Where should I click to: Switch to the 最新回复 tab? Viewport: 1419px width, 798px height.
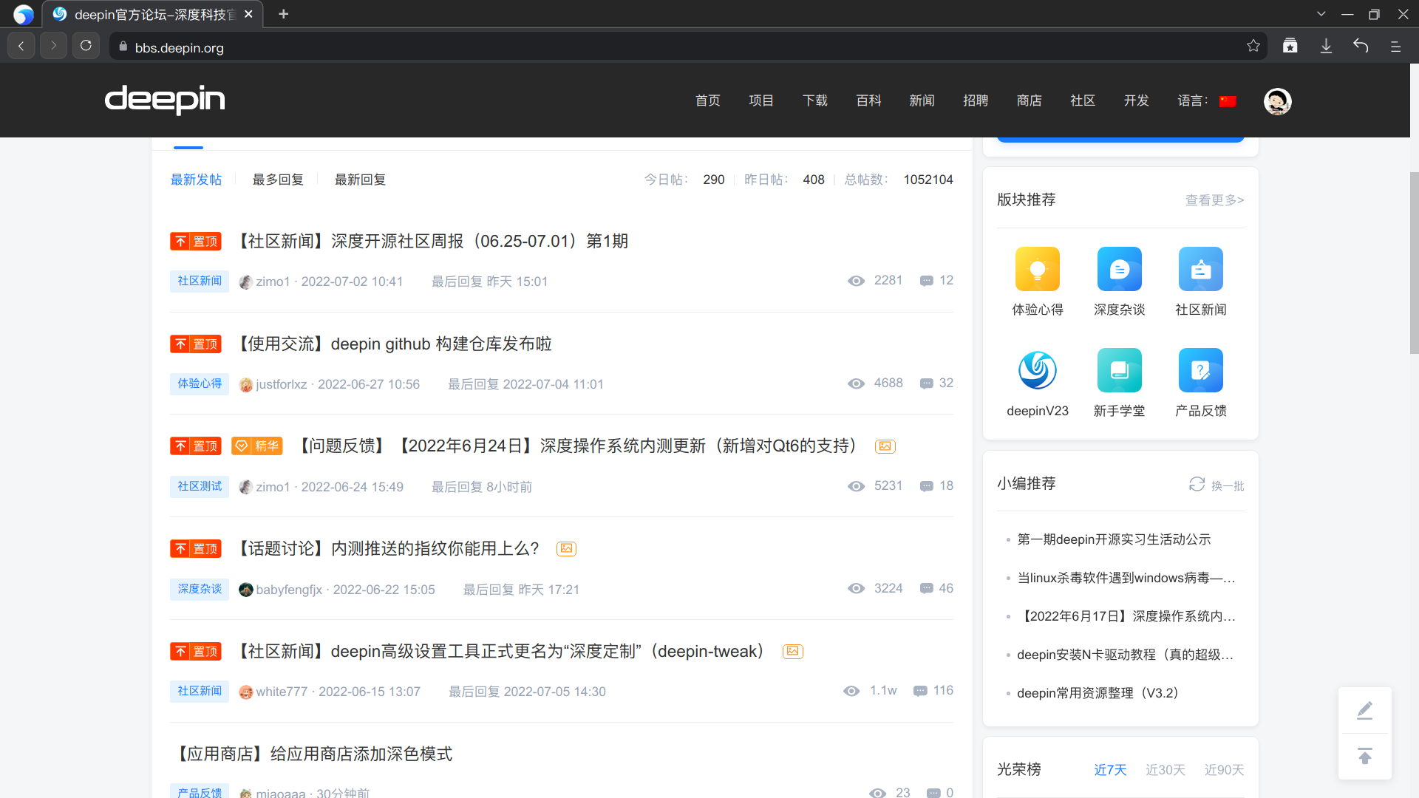360,180
